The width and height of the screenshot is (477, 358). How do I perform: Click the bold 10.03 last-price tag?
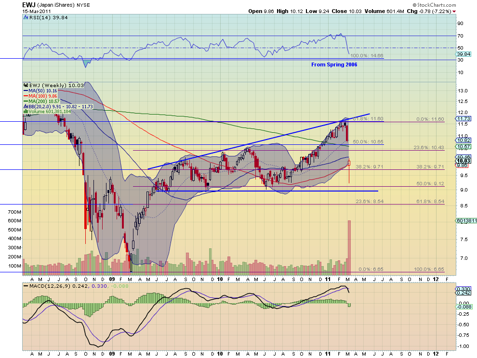(464, 161)
